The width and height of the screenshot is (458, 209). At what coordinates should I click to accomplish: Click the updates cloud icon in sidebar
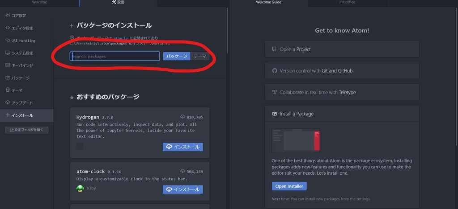pyautogui.click(x=8, y=102)
